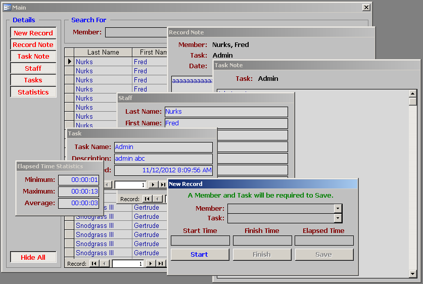This screenshot has width=423, height=284.
Task: Click the Last Name column header
Action: (103, 53)
